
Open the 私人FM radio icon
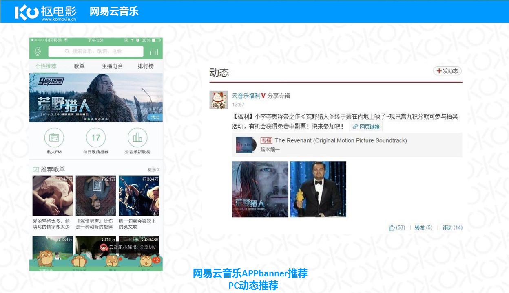pyautogui.click(x=54, y=138)
